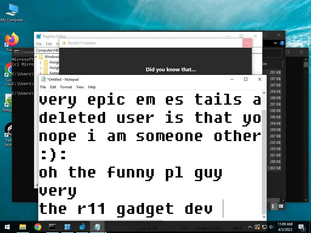Switch Explorer to details view icon
The width and height of the screenshot is (311, 233).
(x=273, y=206)
